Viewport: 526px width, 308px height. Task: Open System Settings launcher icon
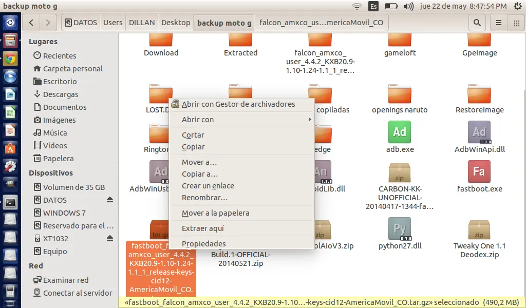pos(10,166)
